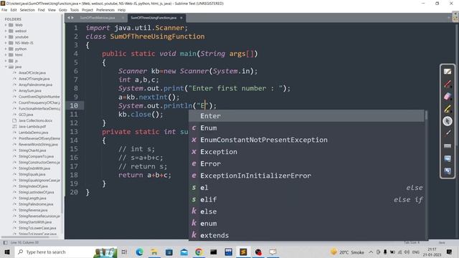Click the Windows Start button
The image size is (459, 258).
pyautogui.click(x=7, y=252)
